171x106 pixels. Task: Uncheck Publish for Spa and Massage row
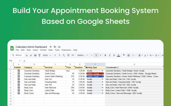point(19,93)
